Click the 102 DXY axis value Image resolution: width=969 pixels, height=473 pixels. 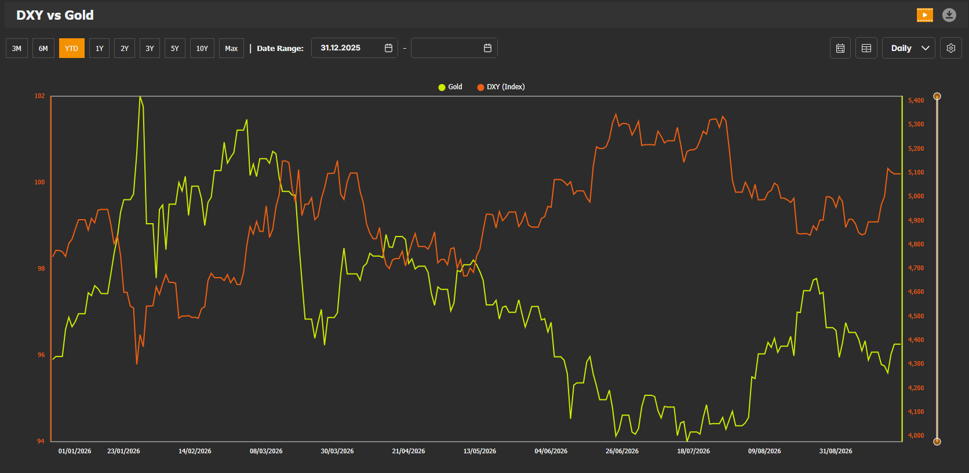click(39, 96)
